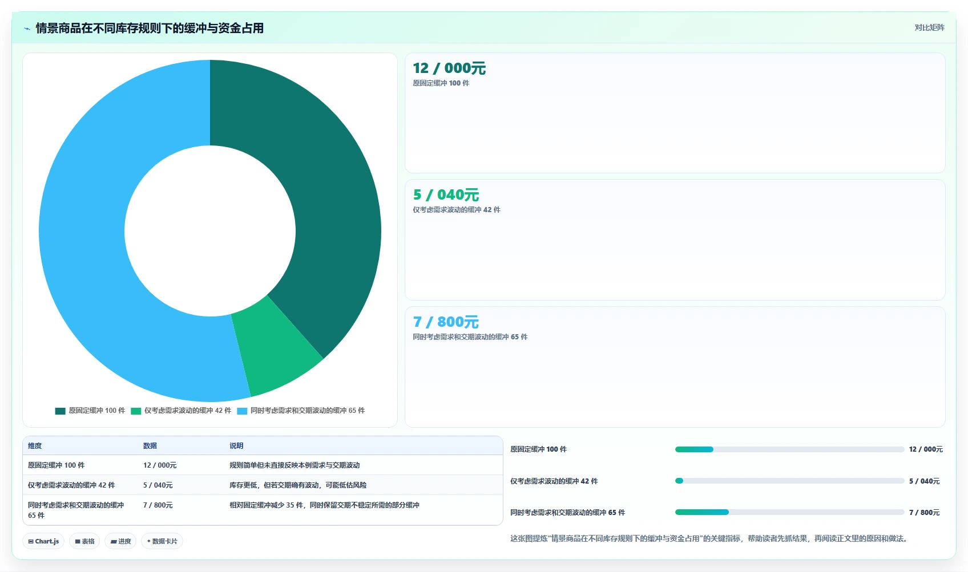
Task: Click the 维度 column header
Action: pos(35,446)
